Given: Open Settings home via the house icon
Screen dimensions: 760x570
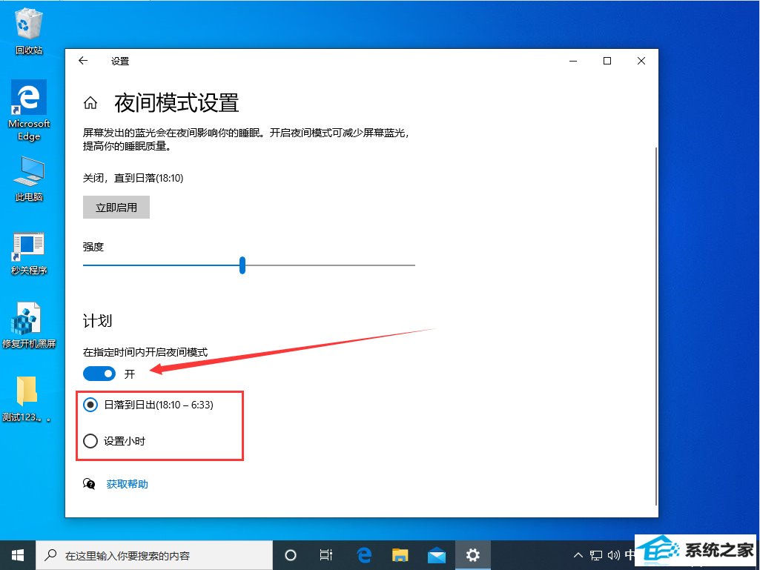Looking at the screenshot, I should pos(90,103).
